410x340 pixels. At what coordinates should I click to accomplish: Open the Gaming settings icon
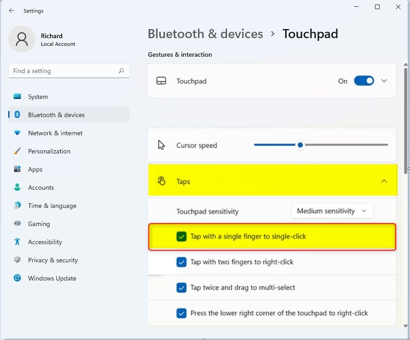[x=17, y=224]
